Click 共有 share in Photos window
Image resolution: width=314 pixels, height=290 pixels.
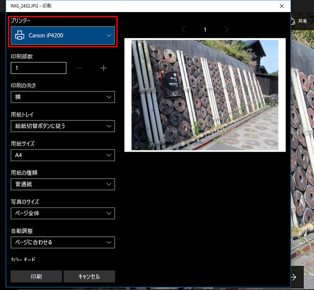[299, 21]
